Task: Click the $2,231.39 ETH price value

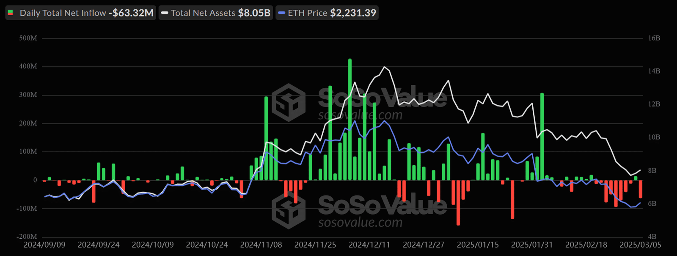Action: pos(353,13)
